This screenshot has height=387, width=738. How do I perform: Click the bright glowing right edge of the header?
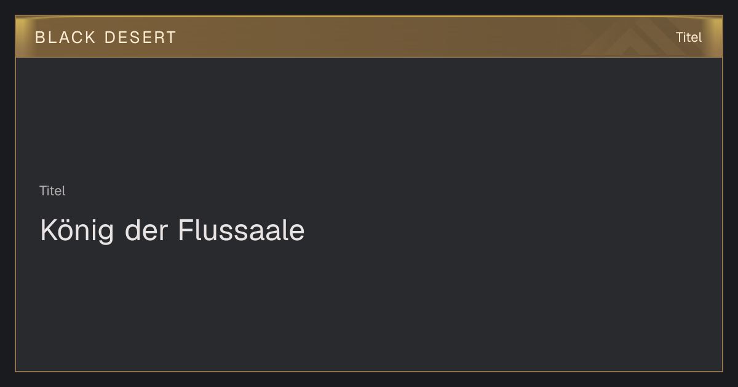point(718,37)
